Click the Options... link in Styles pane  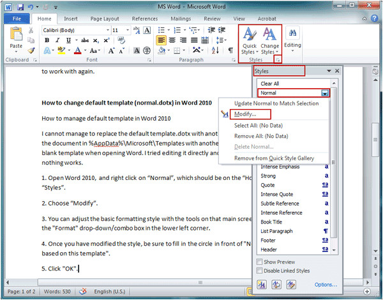pos(326,285)
